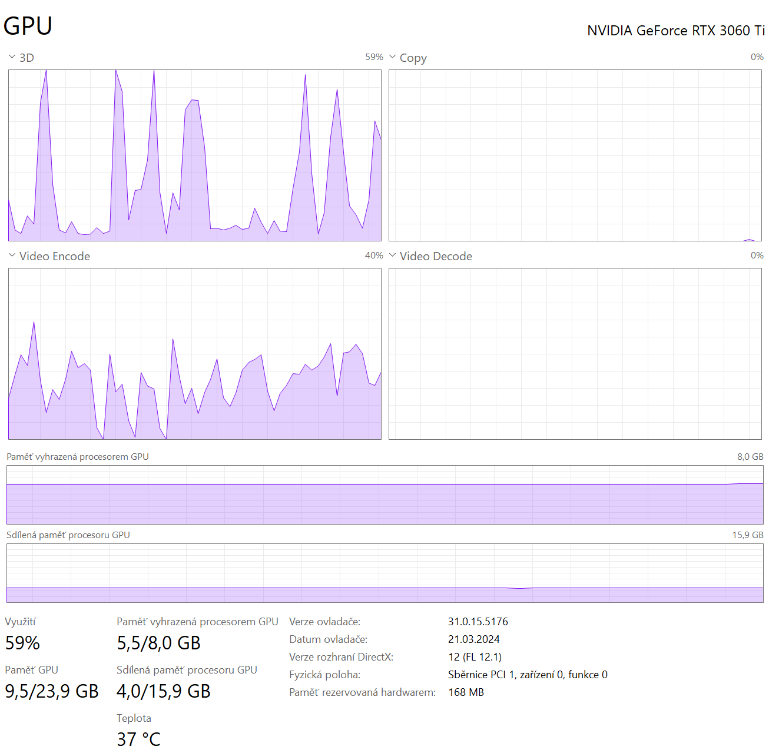The width and height of the screenshot is (769, 753).
Task: Click the dedicated GPU memory graph (8,0 GB)
Action: point(384,495)
